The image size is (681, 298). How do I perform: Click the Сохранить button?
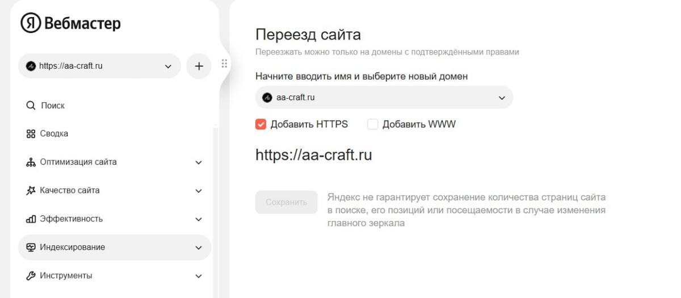click(x=287, y=202)
